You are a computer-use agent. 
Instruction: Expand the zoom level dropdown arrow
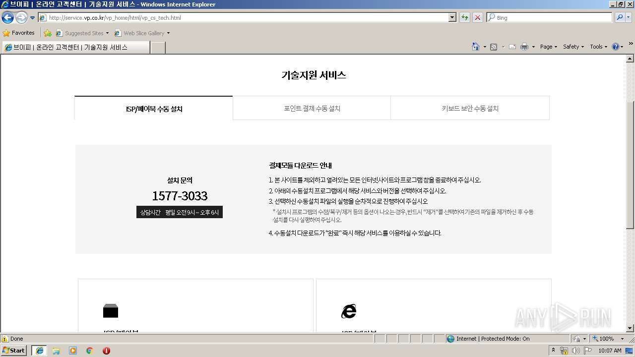click(x=622, y=339)
